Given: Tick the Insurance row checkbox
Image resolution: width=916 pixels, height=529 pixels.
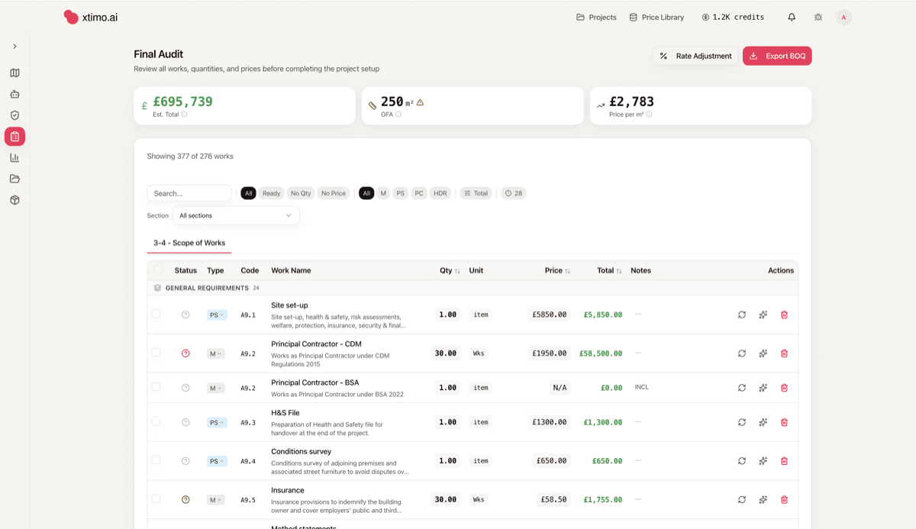Looking at the screenshot, I should [x=156, y=498].
